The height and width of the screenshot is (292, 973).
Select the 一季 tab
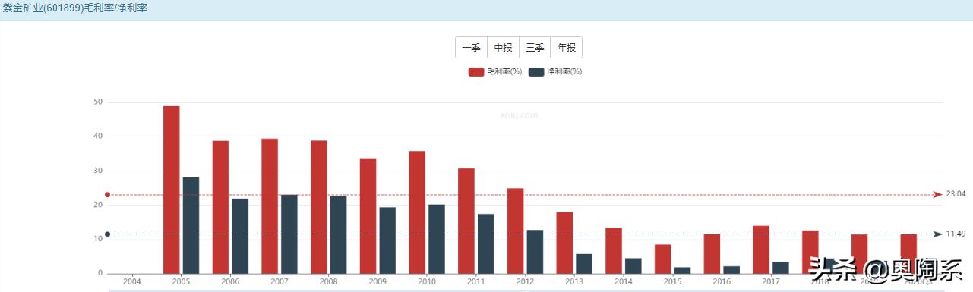click(x=472, y=47)
